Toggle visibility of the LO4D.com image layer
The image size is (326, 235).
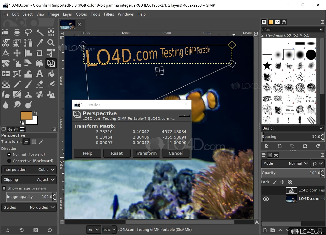[266, 199]
